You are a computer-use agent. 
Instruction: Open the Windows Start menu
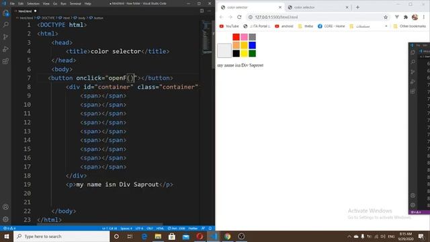pos(7,236)
